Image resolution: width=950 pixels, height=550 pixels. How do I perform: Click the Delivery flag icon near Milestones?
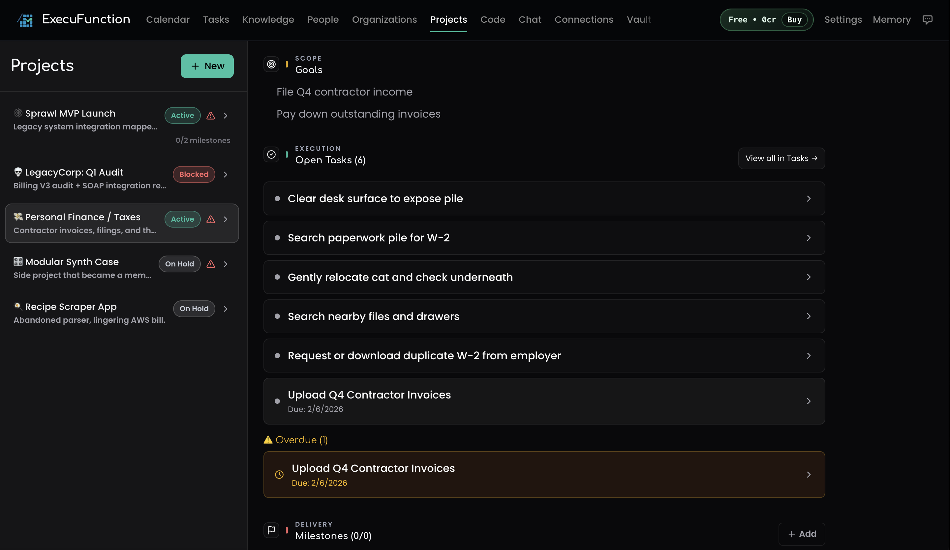(271, 530)
